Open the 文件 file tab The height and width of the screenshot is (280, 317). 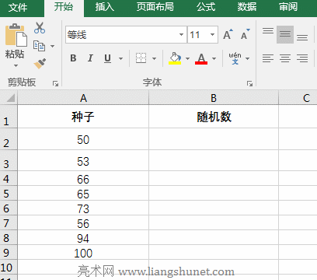18,8
